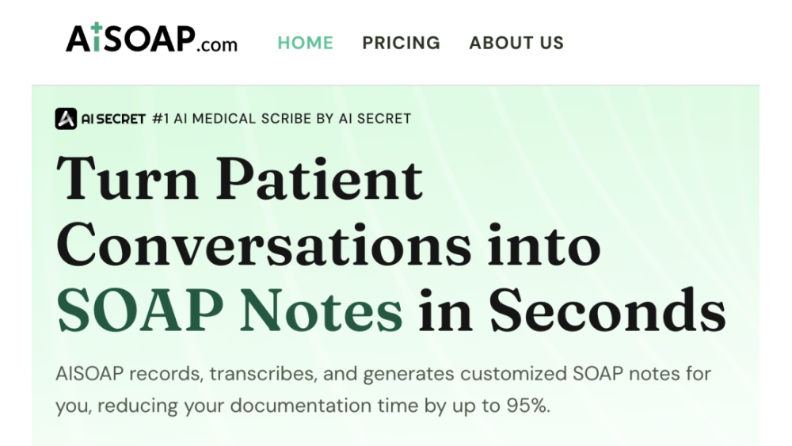Screen dimensions: 792x446
Task: Click the word "Patient" in the headline
Action: tap(320, 179)
